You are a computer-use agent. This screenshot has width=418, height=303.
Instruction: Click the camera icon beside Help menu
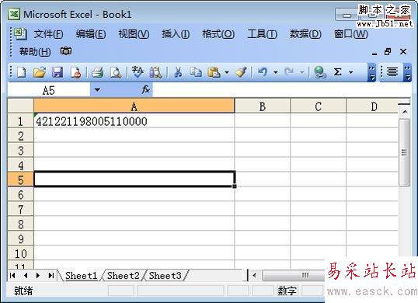point(66,51)
